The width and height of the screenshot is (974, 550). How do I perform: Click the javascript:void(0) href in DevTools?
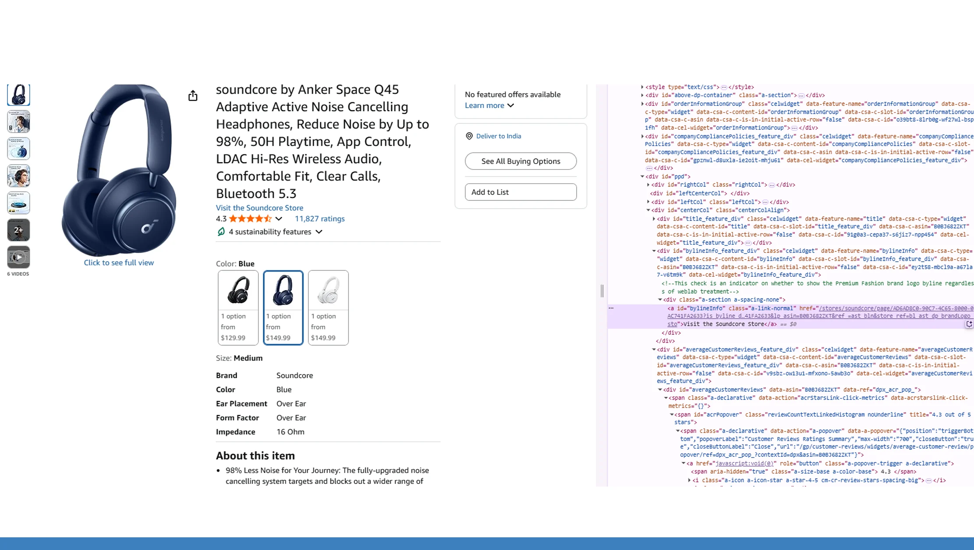pyautogui.click(x=744, y=463)
